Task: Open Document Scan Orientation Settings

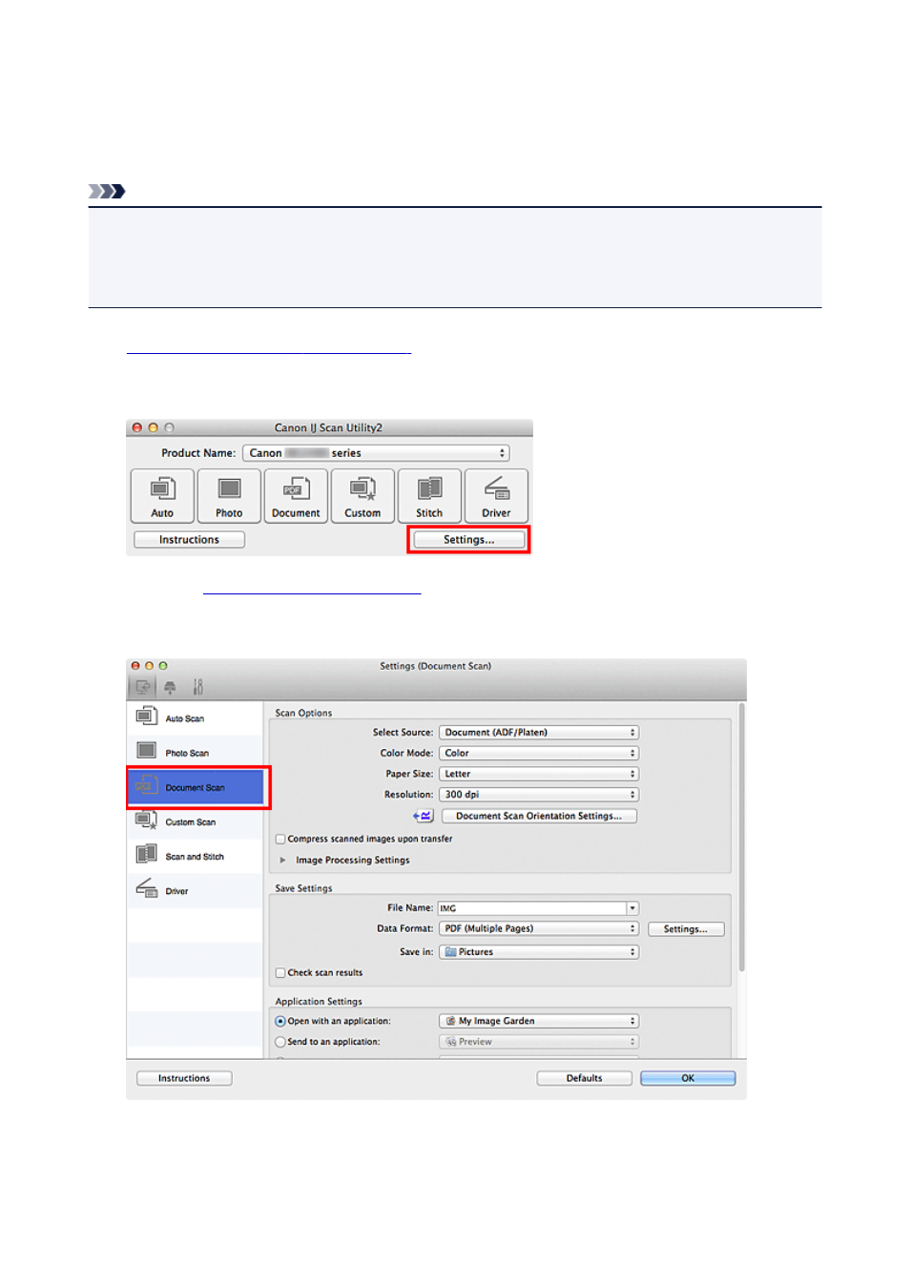Action: click(x=539, y=816)
